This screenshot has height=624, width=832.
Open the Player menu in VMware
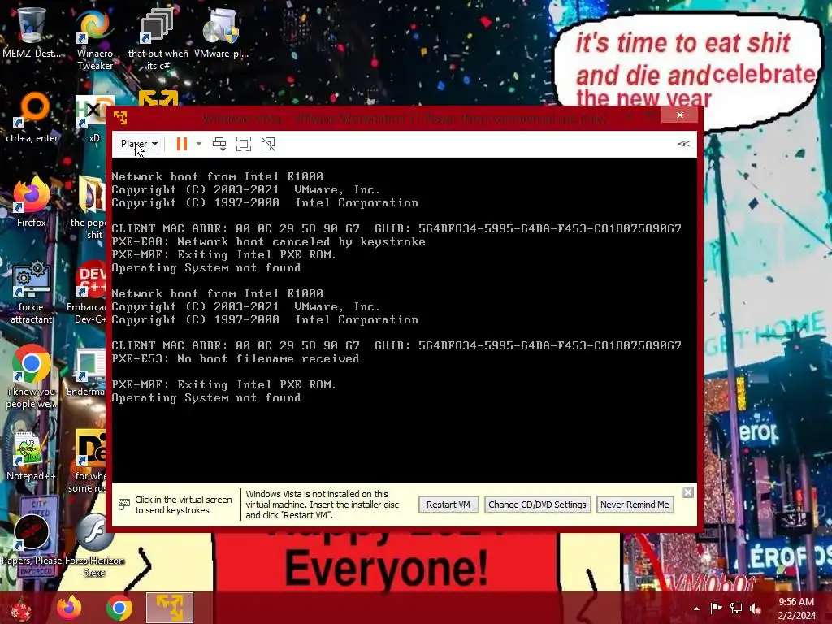139,144
